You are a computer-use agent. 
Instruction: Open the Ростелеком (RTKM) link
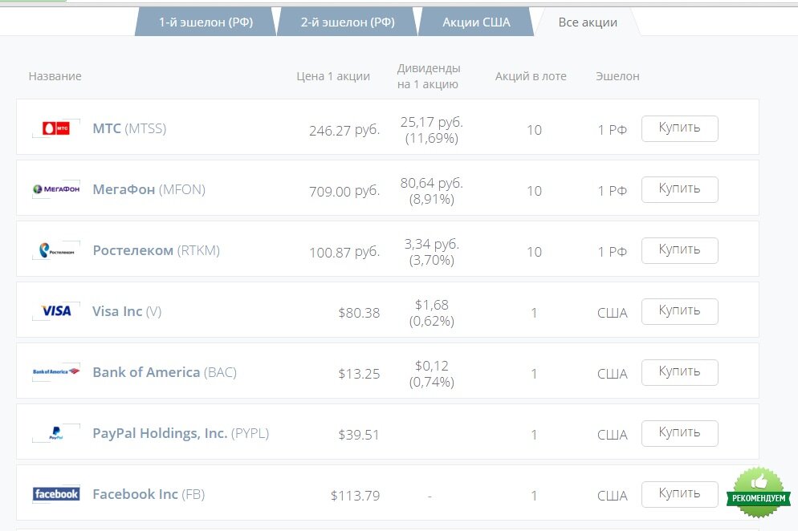pos(157,250)
